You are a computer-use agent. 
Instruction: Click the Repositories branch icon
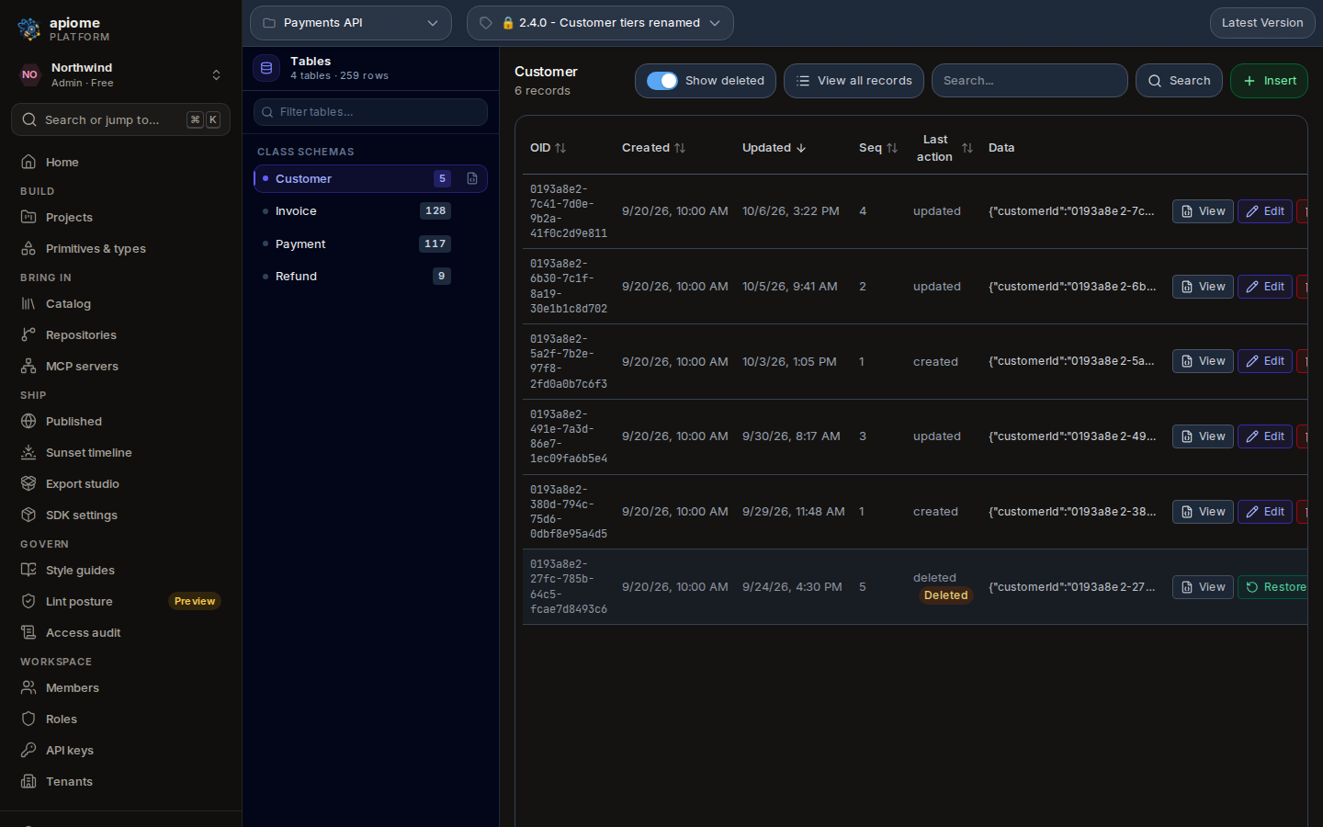tap(28, 334)
